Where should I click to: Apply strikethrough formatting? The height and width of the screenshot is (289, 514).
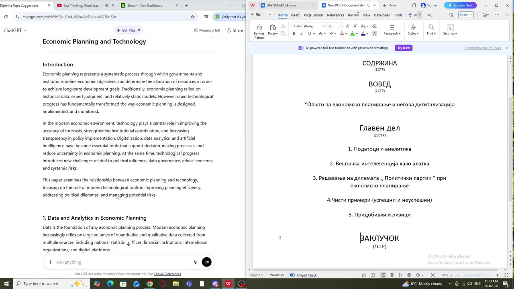(x=320, y=34)
